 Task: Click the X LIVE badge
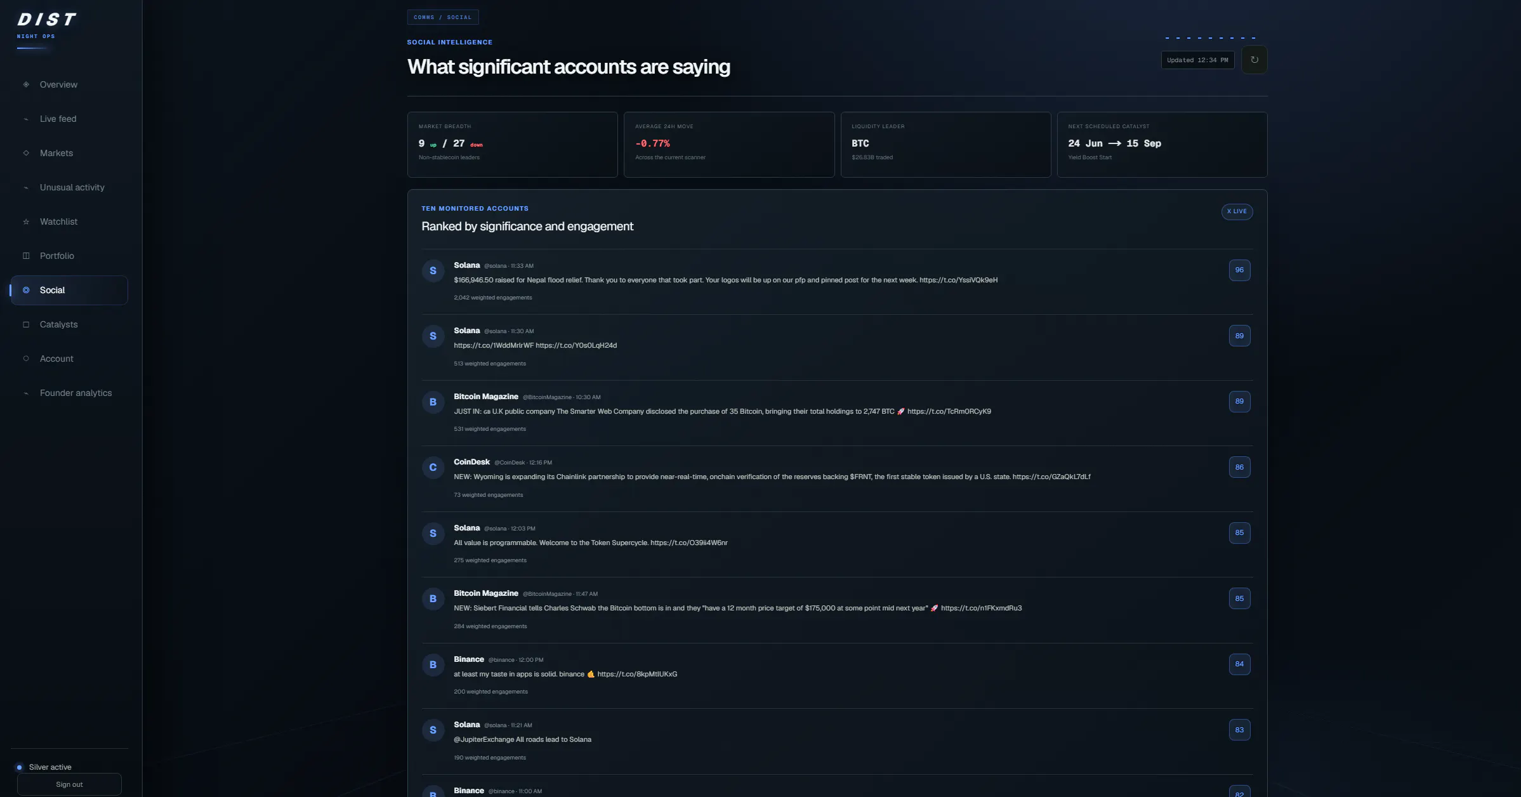click(x=1237, y=211)
